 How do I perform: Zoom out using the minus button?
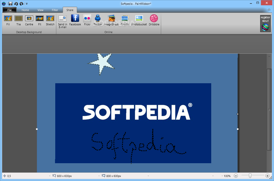236,176
